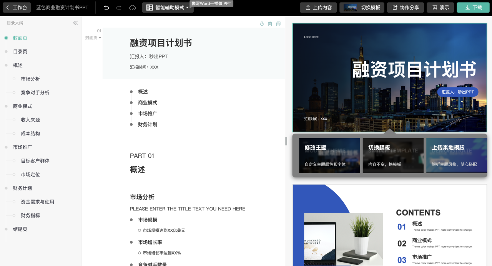
Task: Select 竞争对手分析 in the outline sidebar
Action: click(x=35, y=93)
